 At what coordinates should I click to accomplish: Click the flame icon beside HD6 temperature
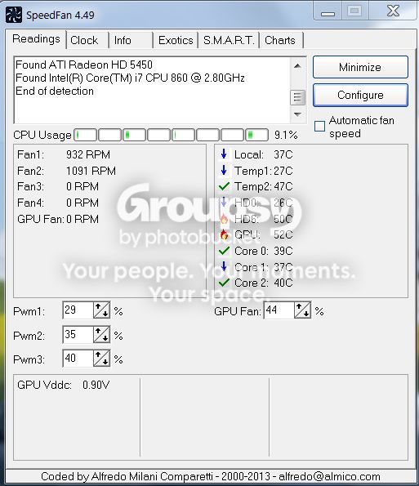tap(224, 219)
